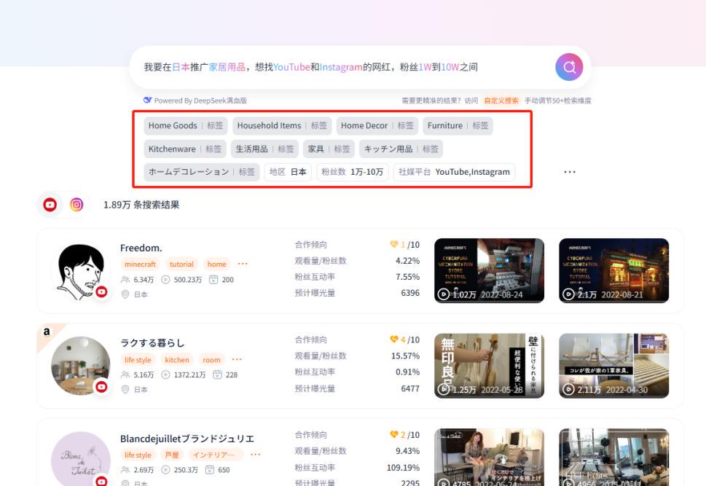The width and height of the screenshot is (706, 486).
Task: Click YouTube badge on Freedom. avatar
Action: [x=102, y=292]
